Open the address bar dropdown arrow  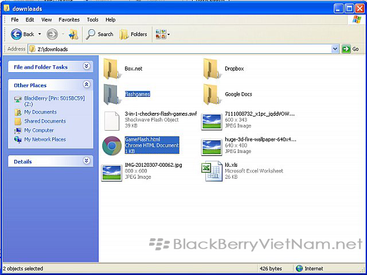(x=335, y=49)
